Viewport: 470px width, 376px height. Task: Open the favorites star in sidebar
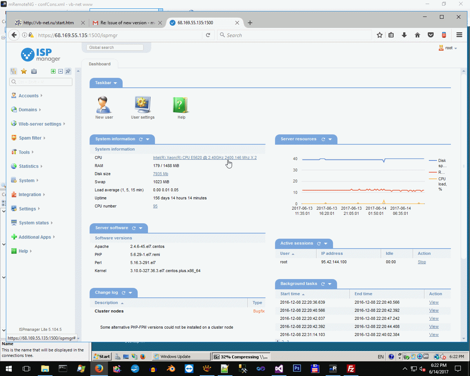click(24, 71)
